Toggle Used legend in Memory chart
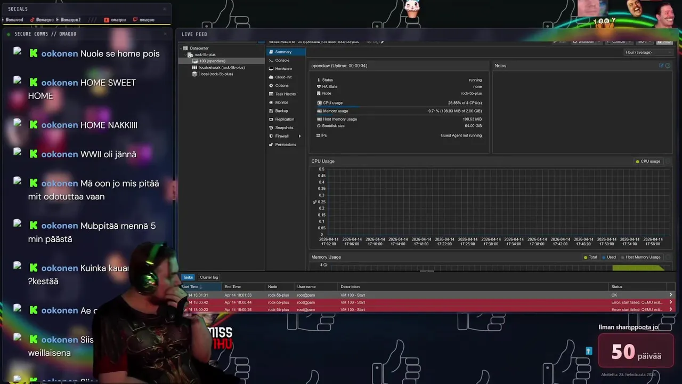The width and height of the screenshot is (682, 384). point(609,257)
